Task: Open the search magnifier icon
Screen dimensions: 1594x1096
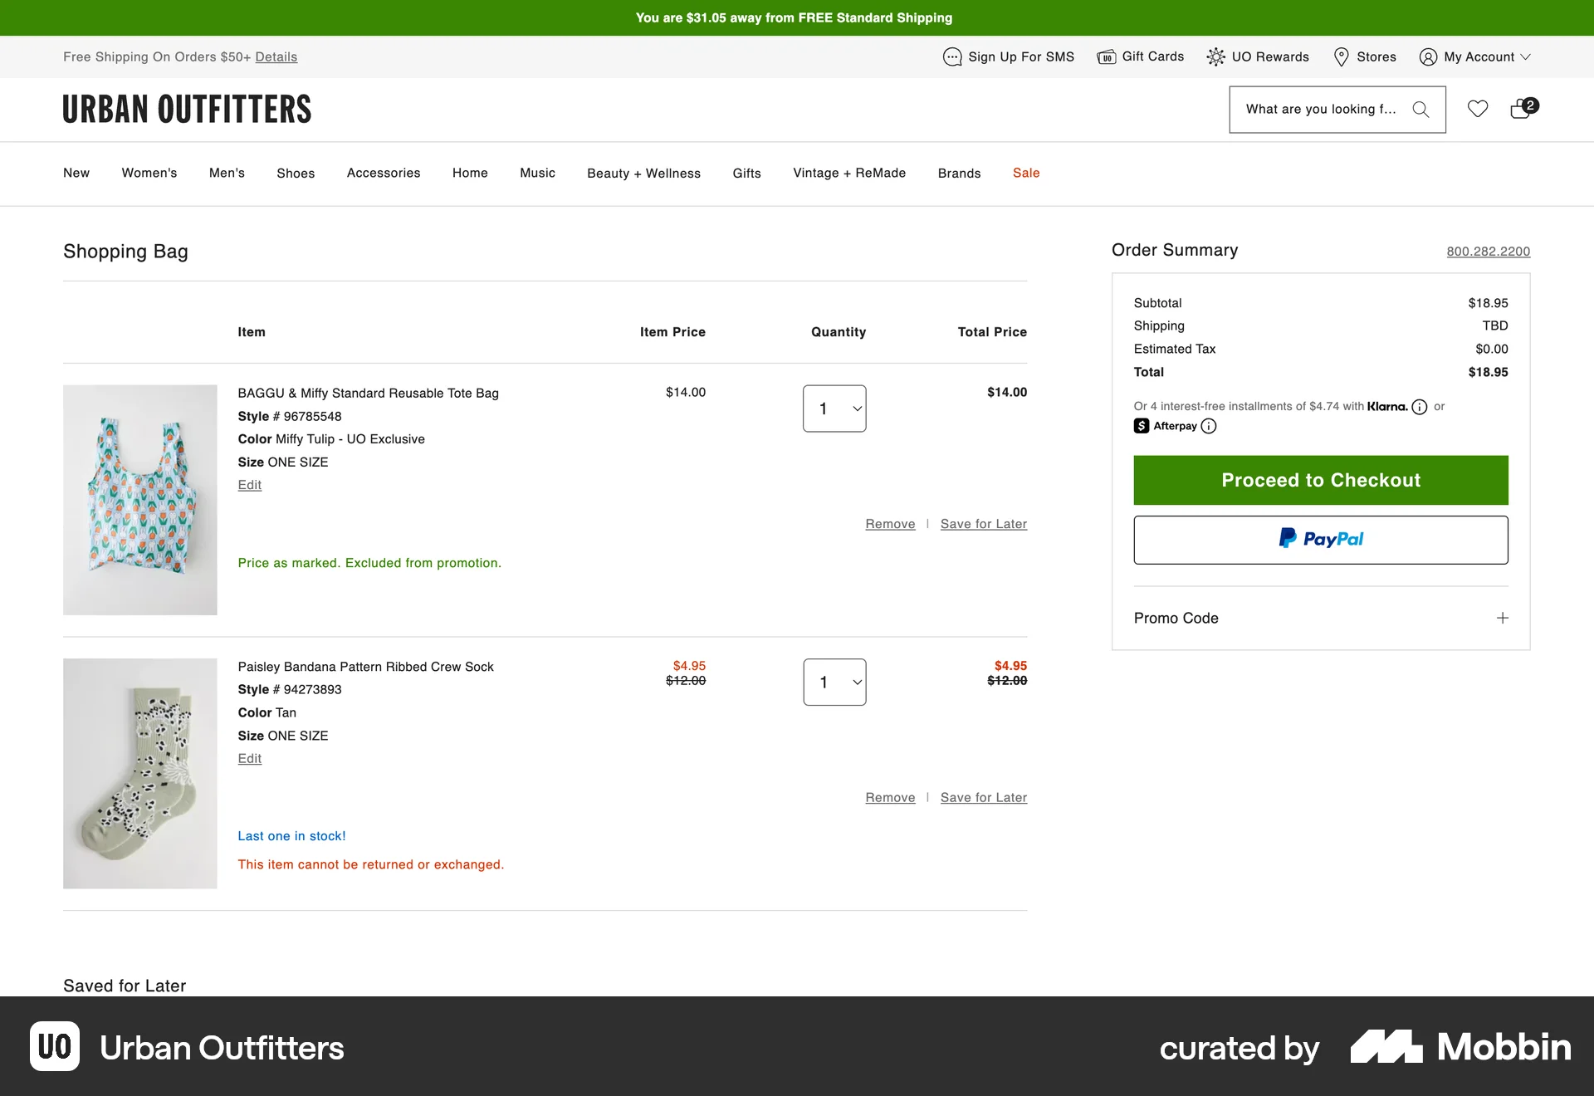Action: pos(1420,109)
